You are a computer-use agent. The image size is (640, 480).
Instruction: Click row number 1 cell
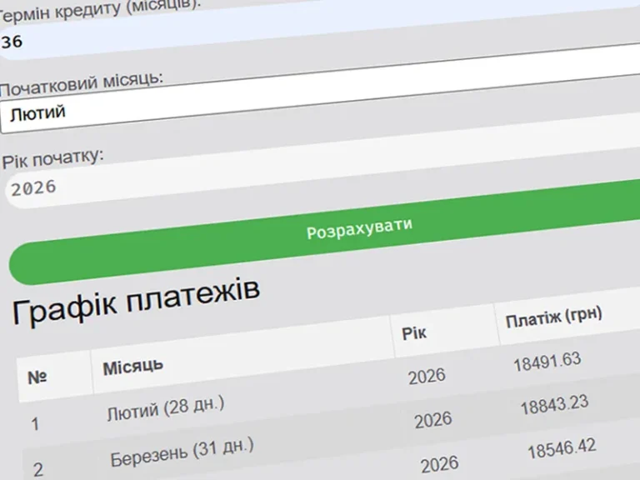click(x=36, y=424)
